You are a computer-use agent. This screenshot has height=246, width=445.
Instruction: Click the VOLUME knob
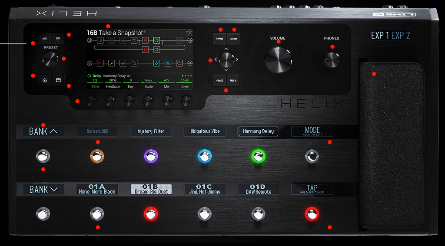[279, 60]
